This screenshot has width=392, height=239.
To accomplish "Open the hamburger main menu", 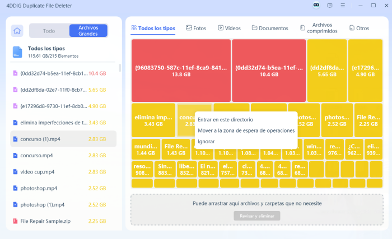I will [343, 5].
